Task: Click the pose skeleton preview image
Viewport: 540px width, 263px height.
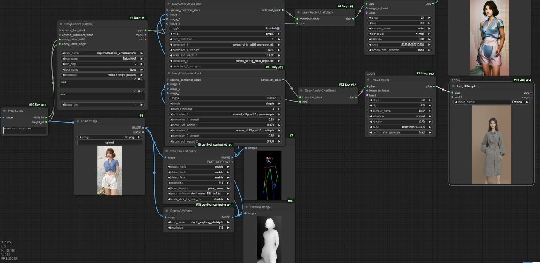Action: coord(269,174)
